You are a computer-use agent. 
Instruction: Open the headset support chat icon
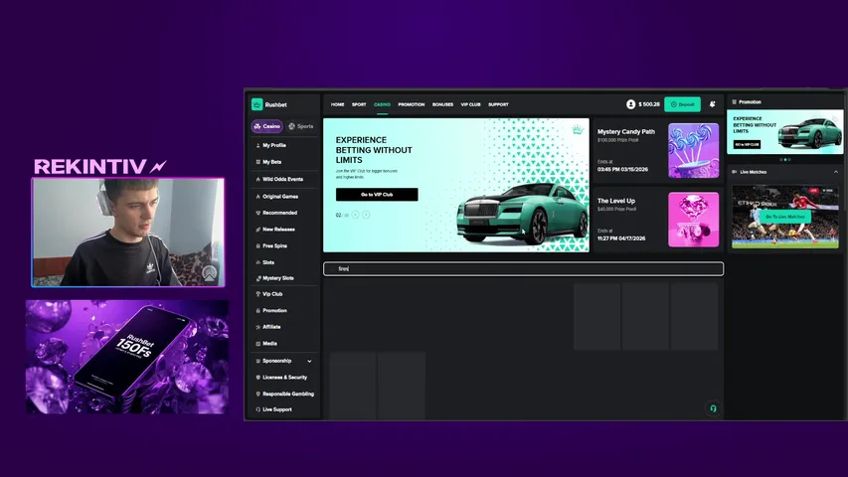pos(712,408)
